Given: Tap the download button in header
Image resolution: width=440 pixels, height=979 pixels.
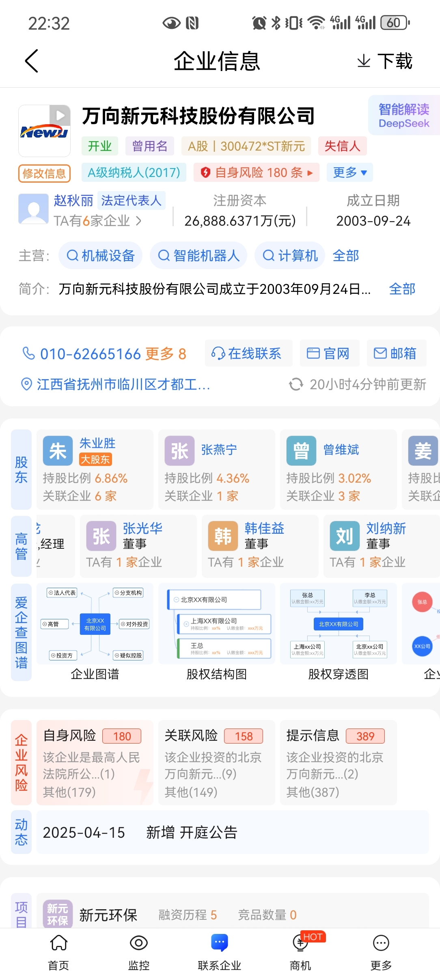Looking at the screenshot, I should pos(384,61).
